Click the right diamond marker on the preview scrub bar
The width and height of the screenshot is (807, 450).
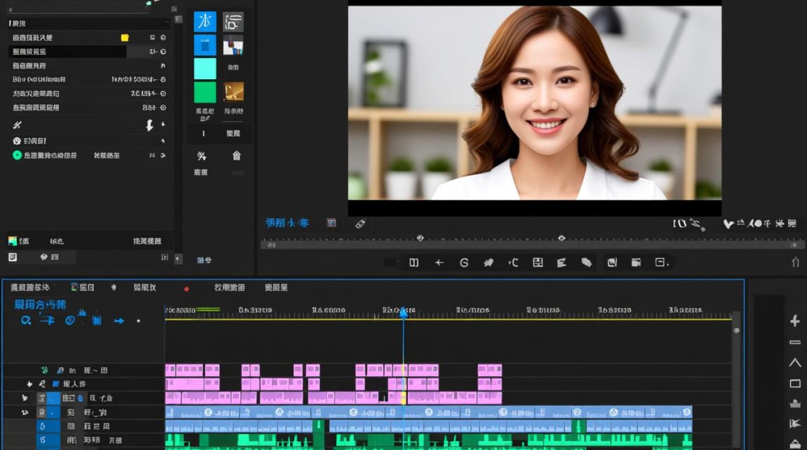pos(562,238)
